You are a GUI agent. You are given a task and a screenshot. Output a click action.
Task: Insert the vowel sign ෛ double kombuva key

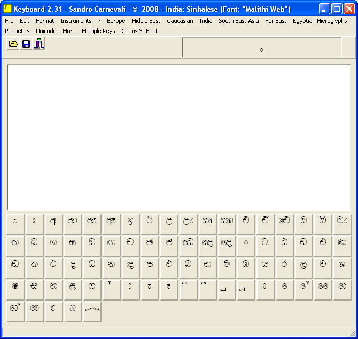point(323,290)
